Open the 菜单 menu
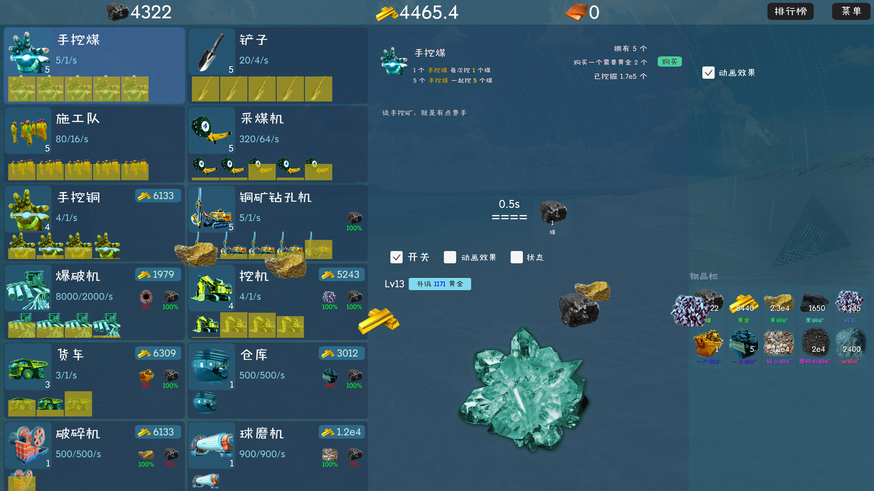The height and width of the screenshot is (491, 874). (x=851, y=11)
